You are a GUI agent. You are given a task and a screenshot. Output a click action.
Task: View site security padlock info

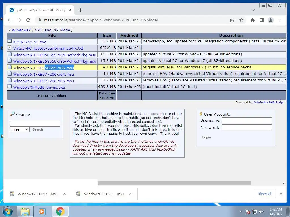tap(39, 20)
